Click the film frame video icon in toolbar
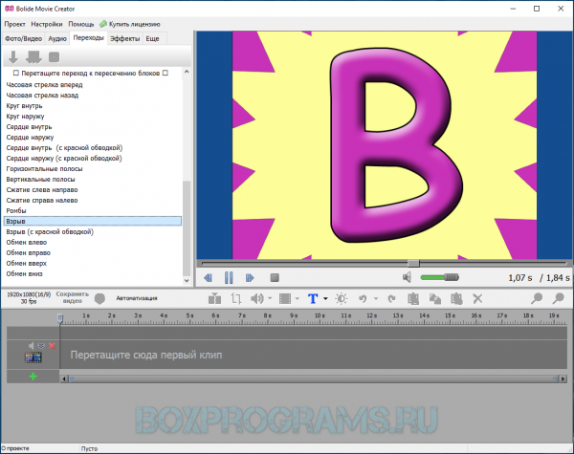 pyautogui.click(x=285, y=298)
